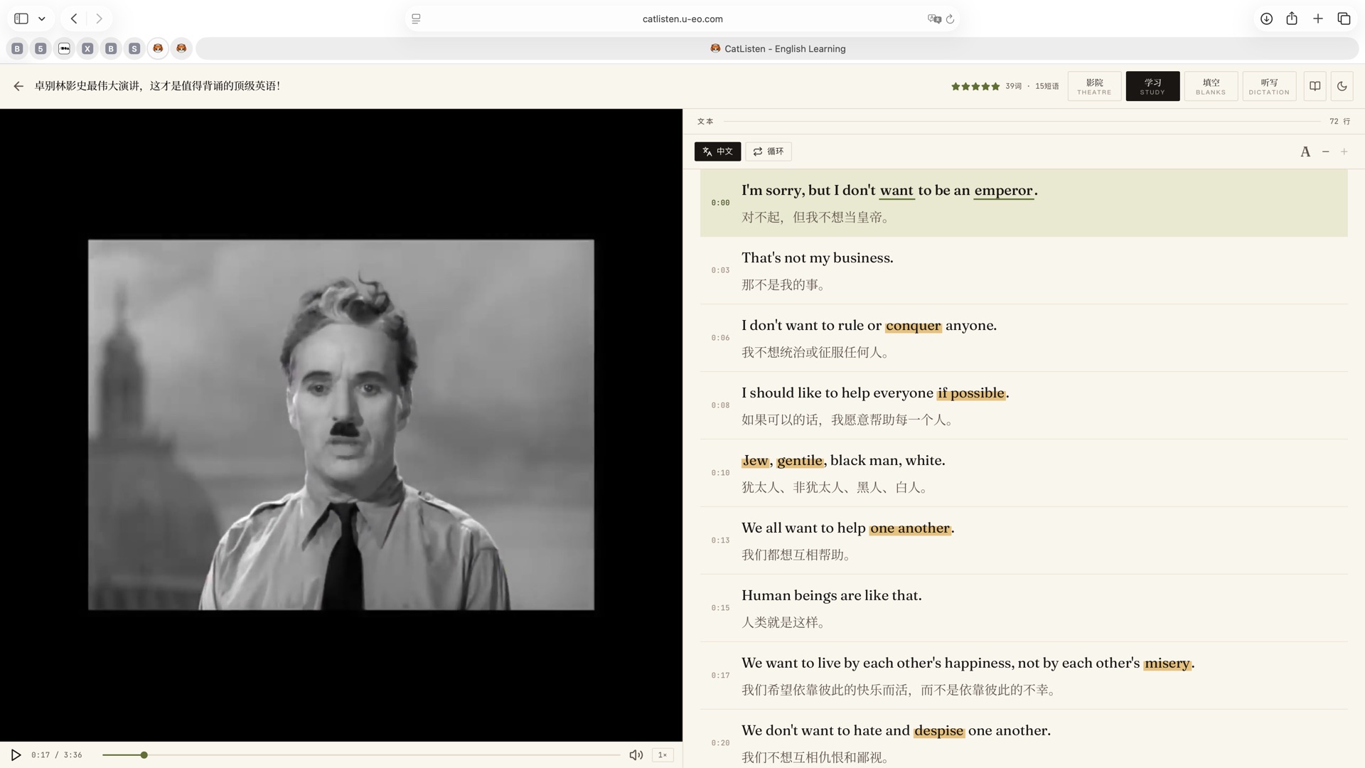The image size is (1365, 768).
Task: Go back in Safari history
Action: [74, 18]
